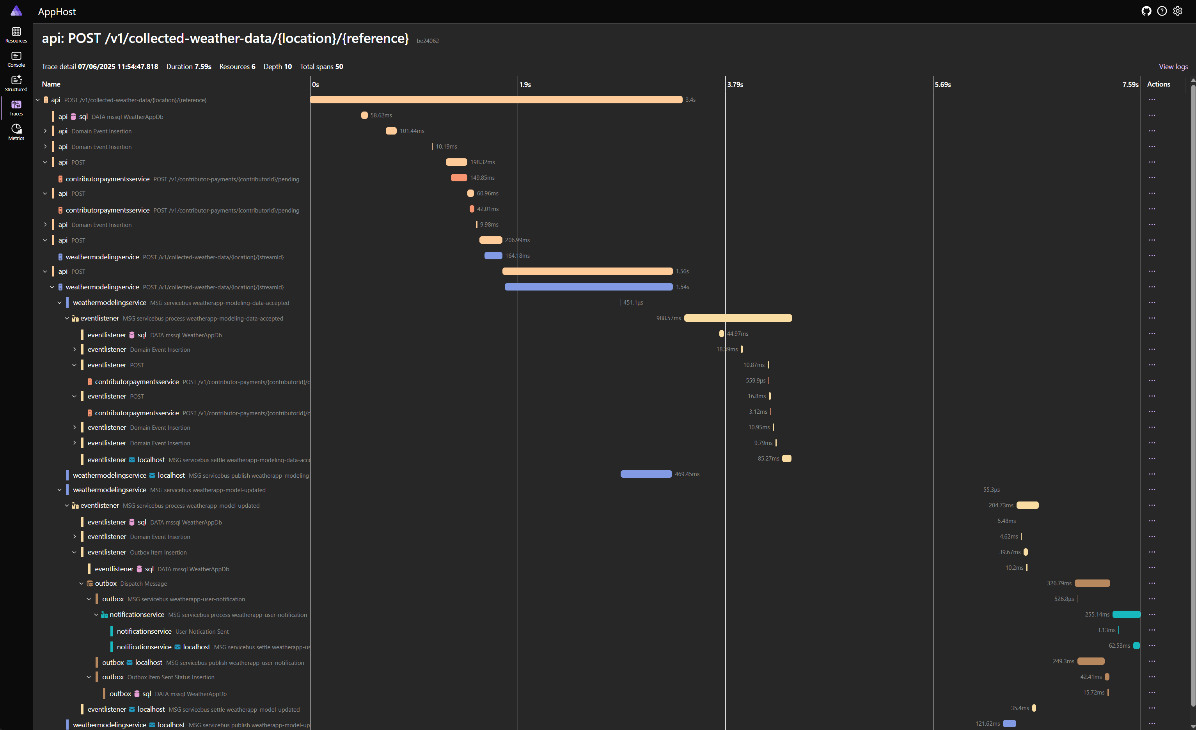Click the View logs link
The height and width of the screenshot is (730, 1196).
1173,67
